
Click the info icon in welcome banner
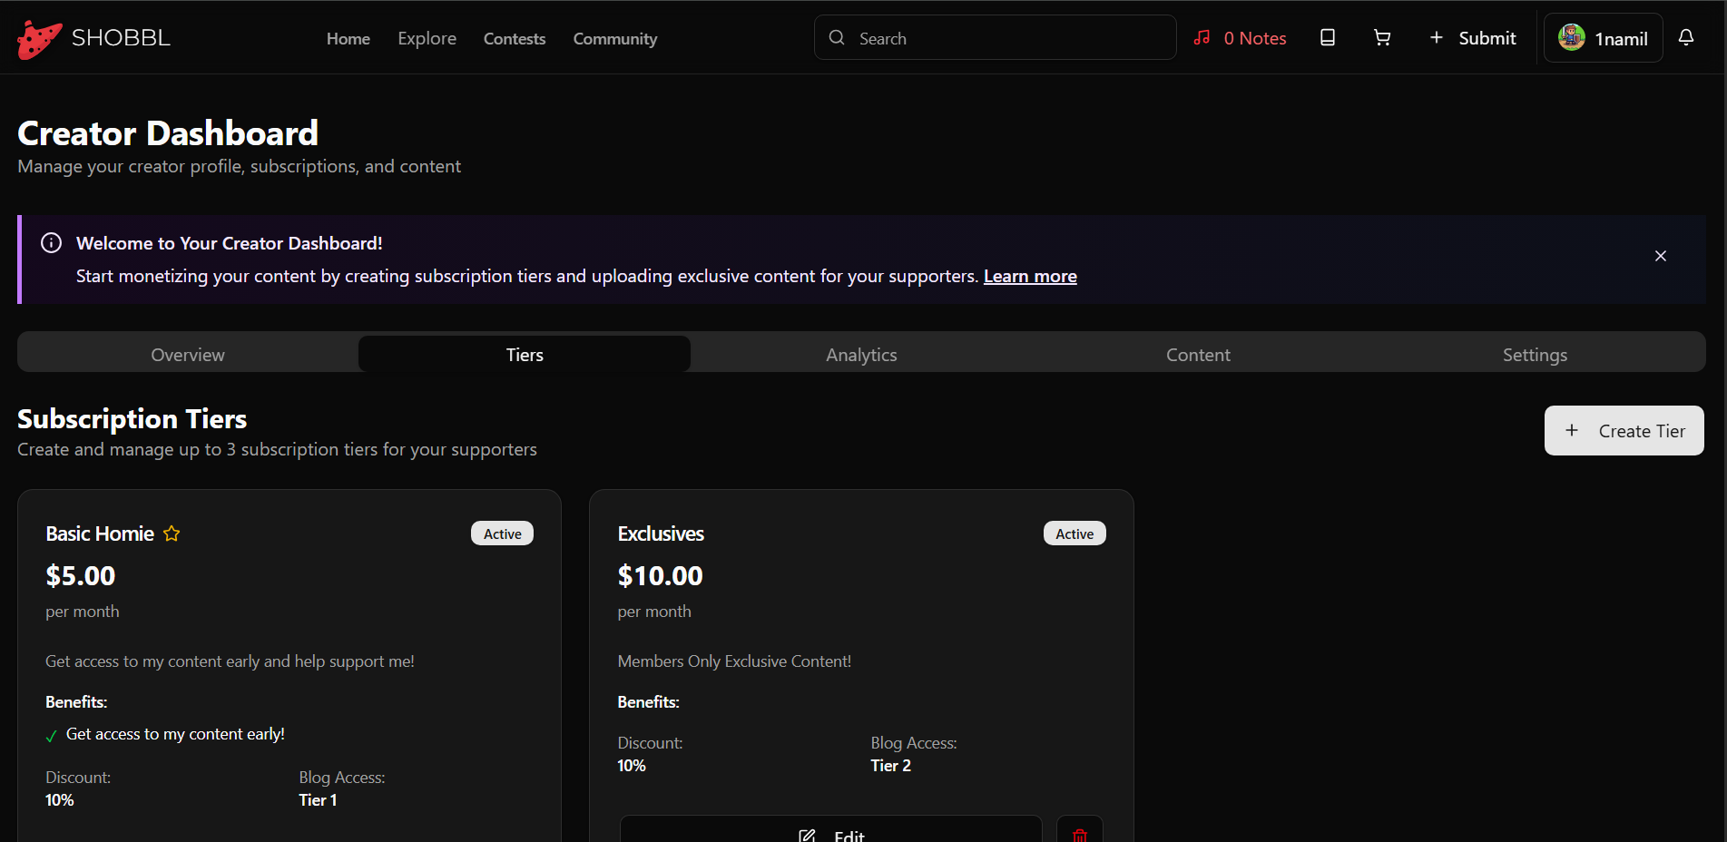point(52,243)
